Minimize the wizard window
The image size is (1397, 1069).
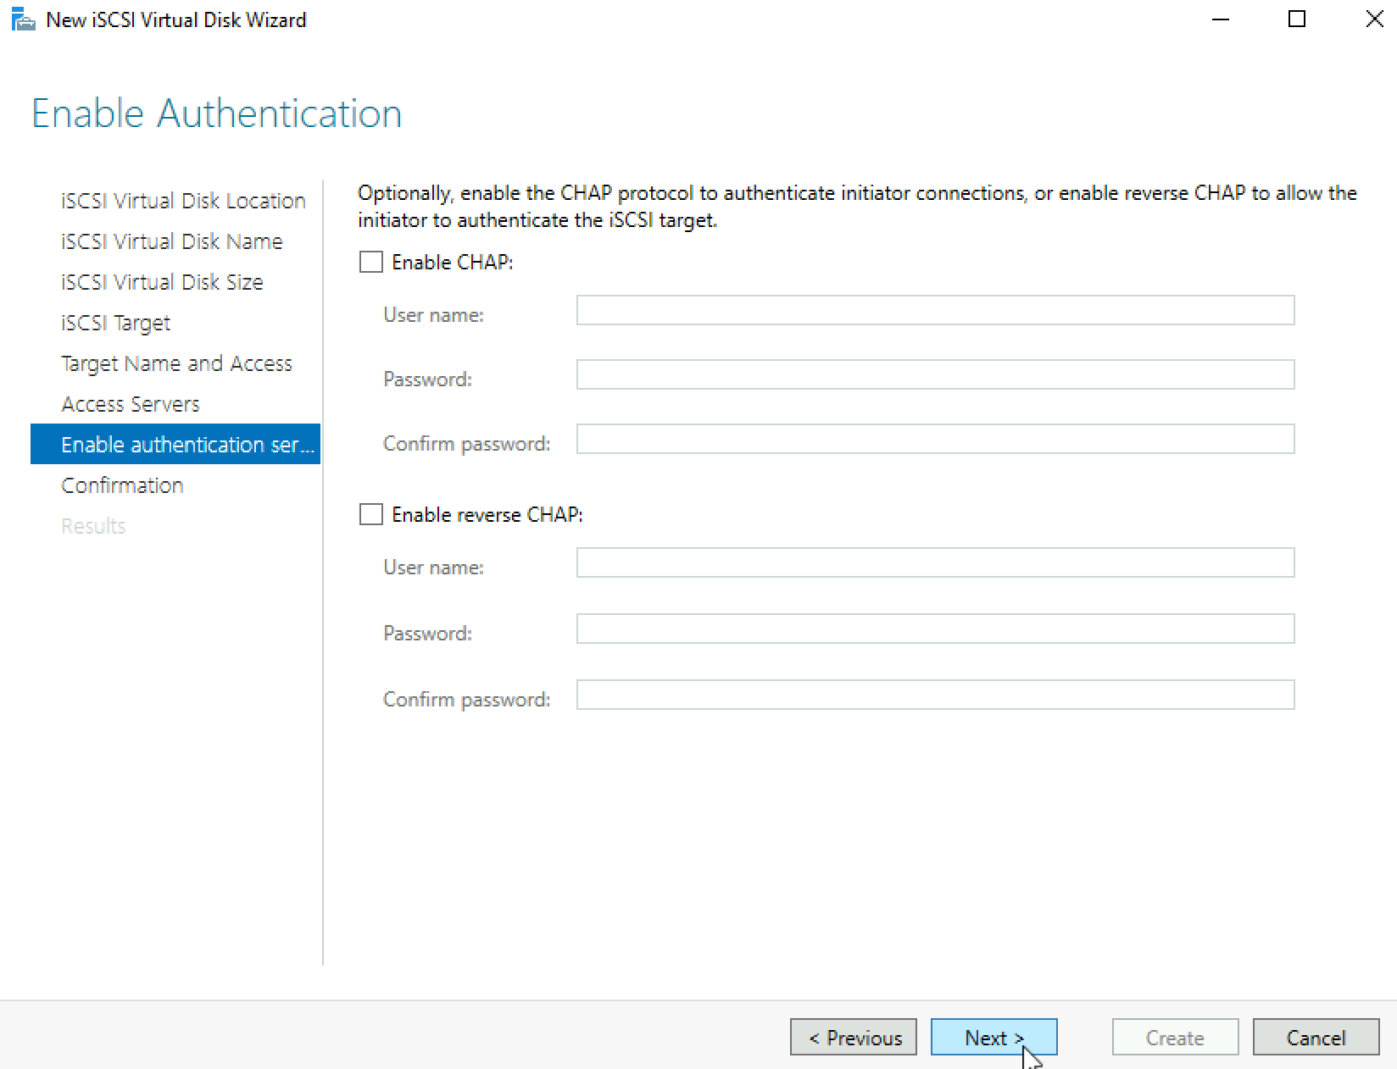pos(1221,19)
